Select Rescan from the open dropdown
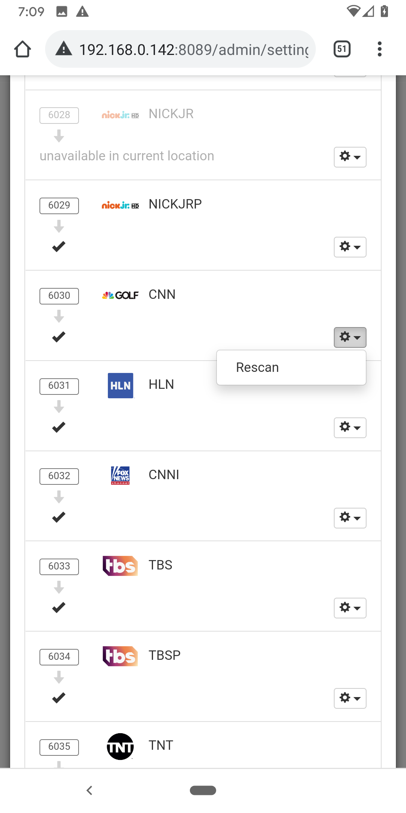Viewport: 406px width, 813px height. click(x=258, y=367)
